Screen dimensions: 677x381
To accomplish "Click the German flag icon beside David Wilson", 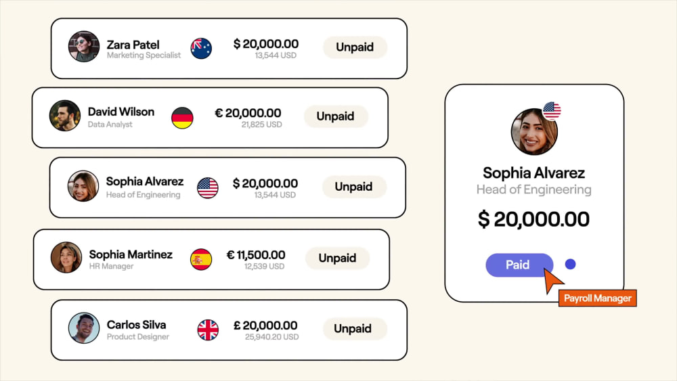I will click(x=182, y=118).
